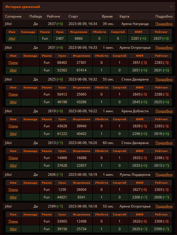This screenshot has height=235, width=177.
Task: Select the Руины Лордерона map name
Action: (135, 175)
